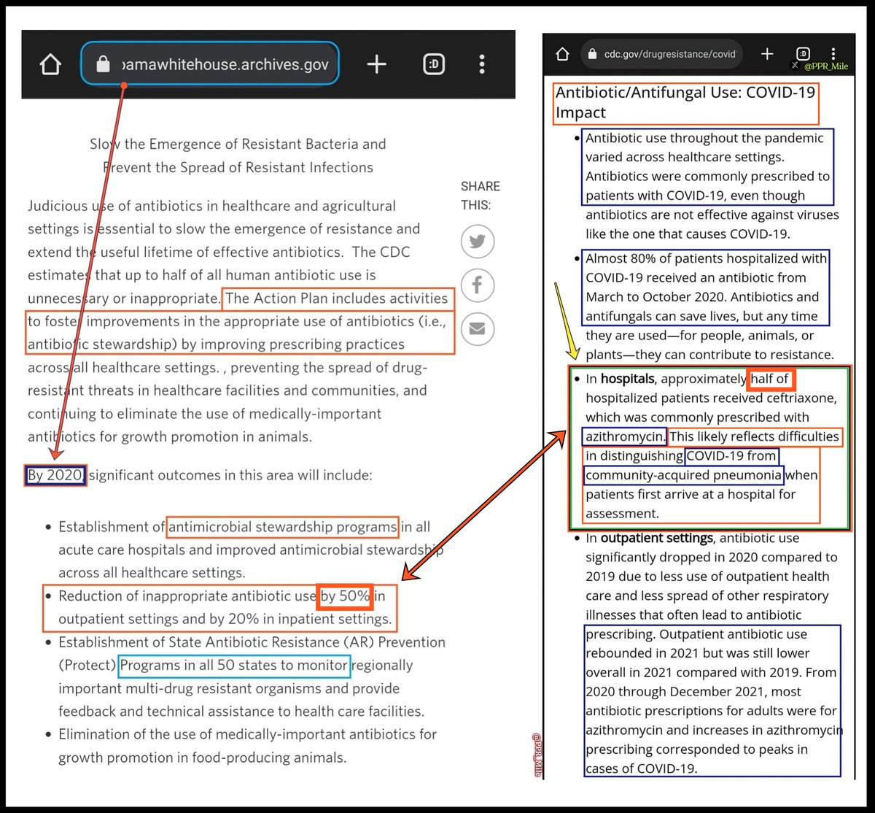The width and height of the screenshot is (875, 813).
Task: Open the three-dot menu in cdc.gov browser
Action: pyautogui.click(x=833, y=53)
